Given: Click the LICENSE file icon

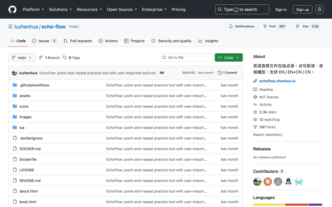Looking at the screenshot, I should point(15,170).
